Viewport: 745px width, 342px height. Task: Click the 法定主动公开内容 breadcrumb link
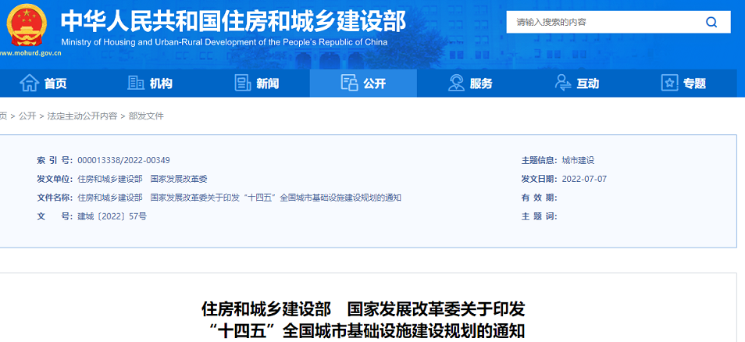[x=82, y=116]
